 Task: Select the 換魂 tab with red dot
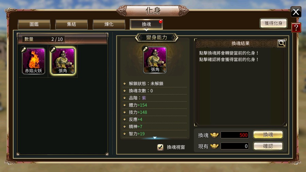146,24
